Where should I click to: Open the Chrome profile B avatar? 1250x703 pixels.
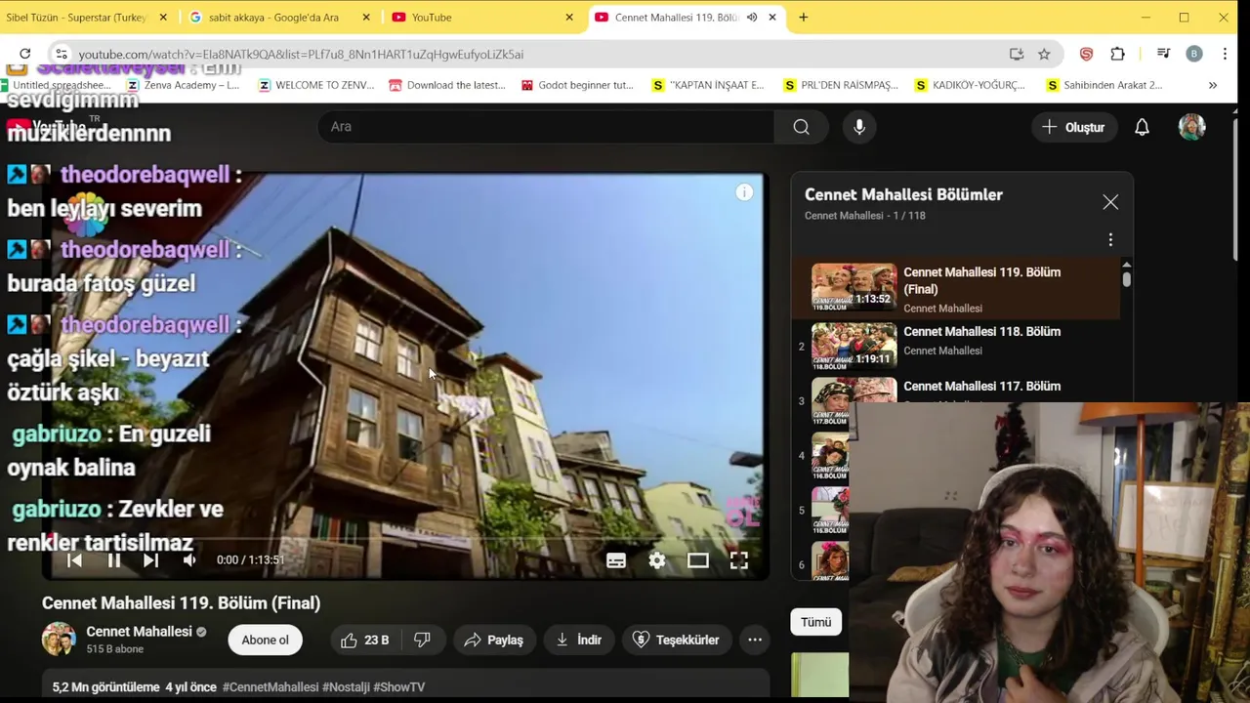(1193, 54)
